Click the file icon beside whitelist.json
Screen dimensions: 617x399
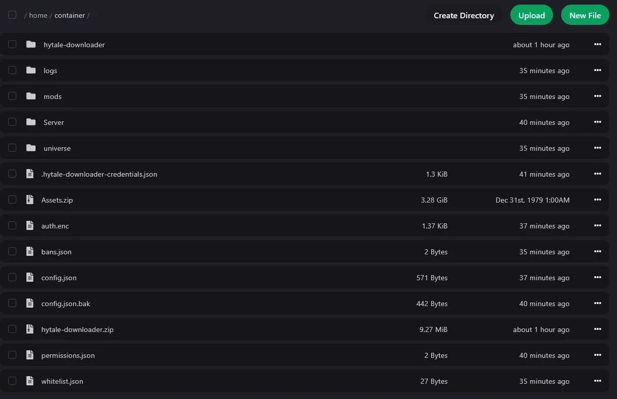pyautogui.click(x=30, y=381)
